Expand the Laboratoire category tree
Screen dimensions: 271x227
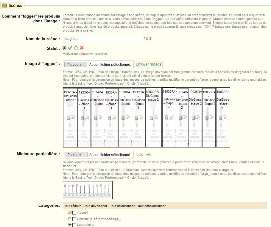pyautogui.click(x=70, y=225)
